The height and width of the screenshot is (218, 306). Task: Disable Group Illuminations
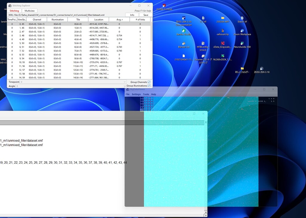pyautogui.click(x=149, y=85)
